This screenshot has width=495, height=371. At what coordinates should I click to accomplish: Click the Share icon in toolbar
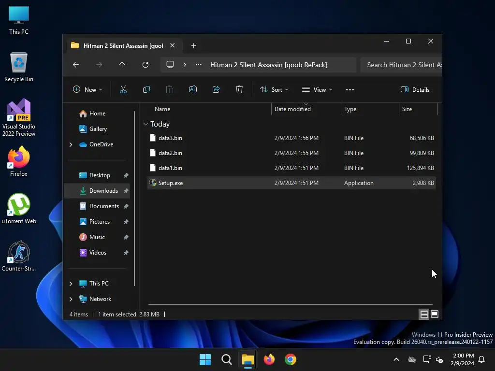coord(216,89)
